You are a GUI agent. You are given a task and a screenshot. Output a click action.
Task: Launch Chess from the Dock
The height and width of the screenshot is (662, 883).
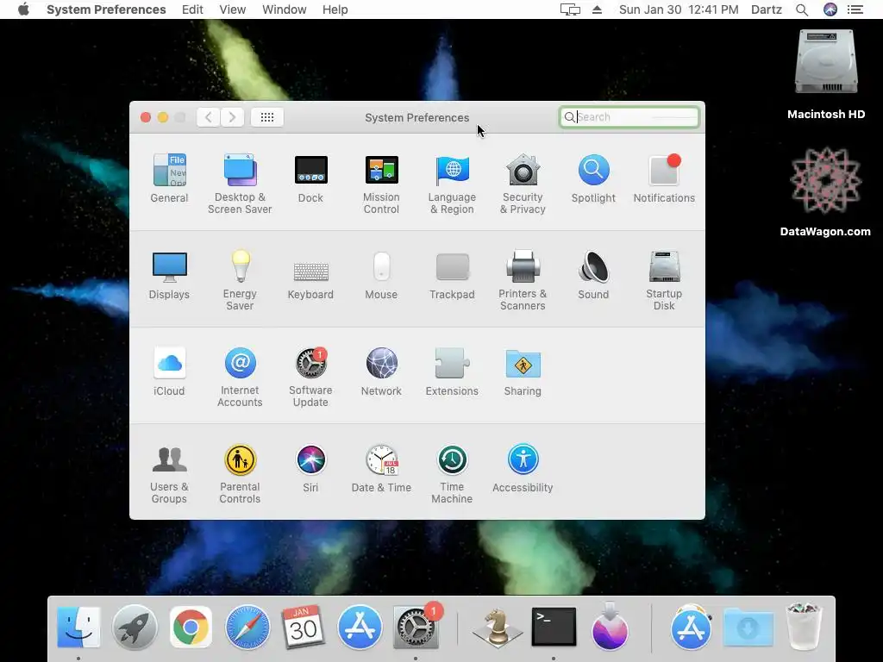click(498, 627)
